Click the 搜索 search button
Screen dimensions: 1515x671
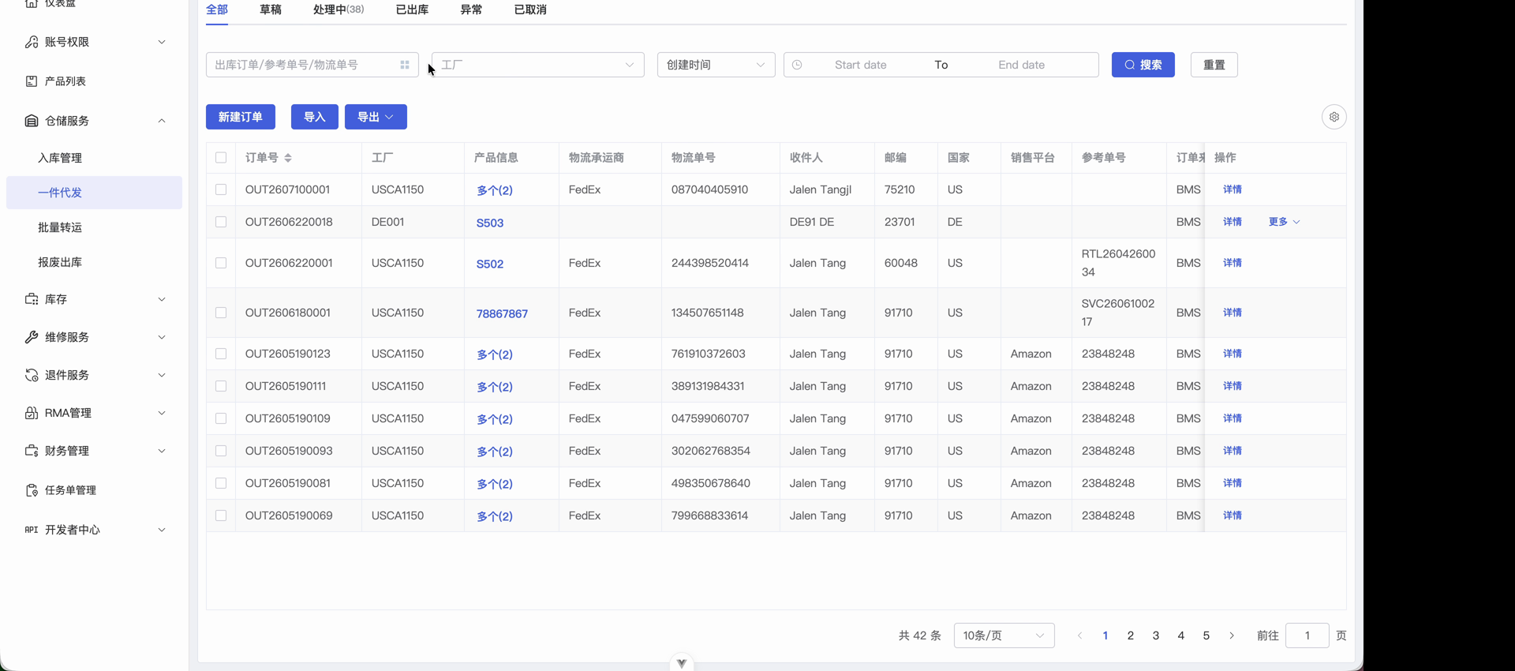point(1143,65)
